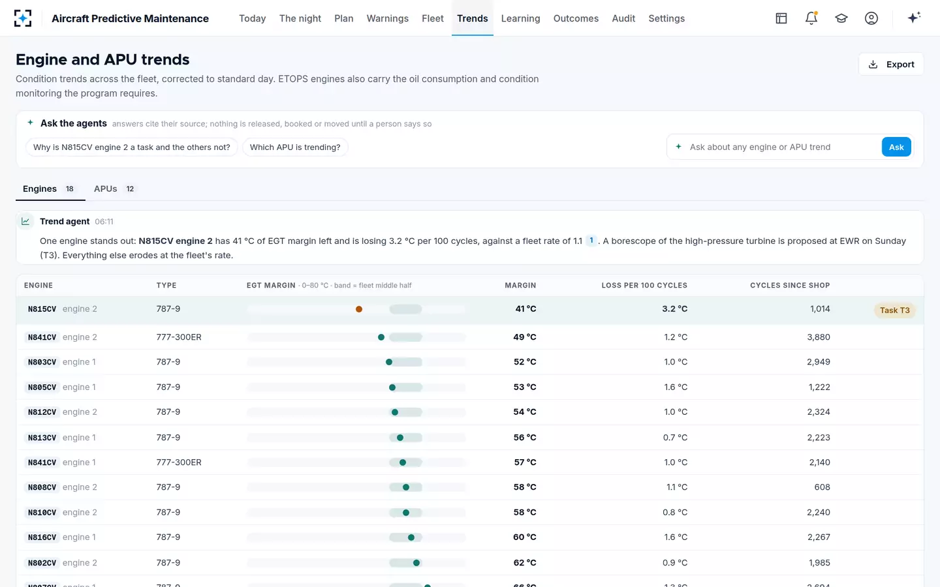The width and height of the screenshot is (940, 587).
Task: Click the Trend agent chart icon
Action: (x=25, y=221)
